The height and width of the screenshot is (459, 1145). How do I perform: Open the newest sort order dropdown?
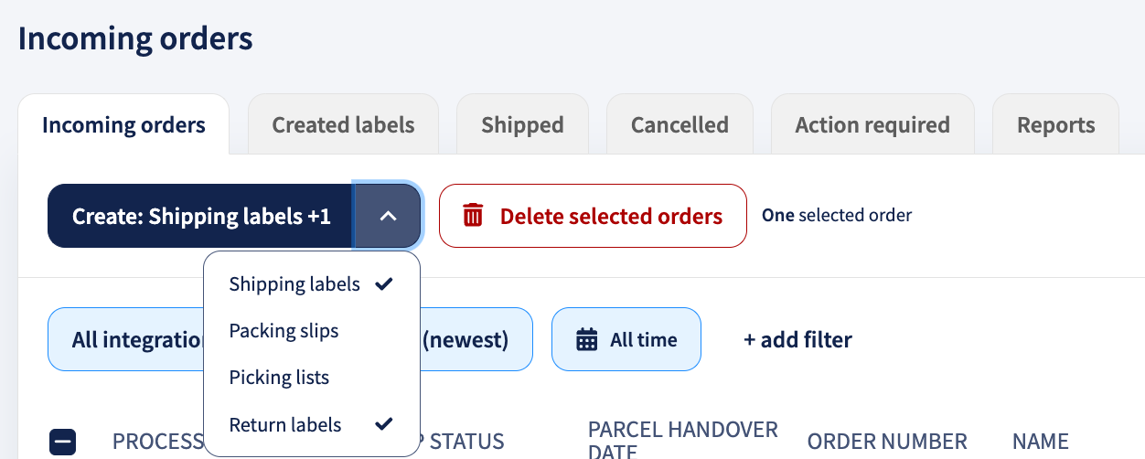tap(476, 340)
